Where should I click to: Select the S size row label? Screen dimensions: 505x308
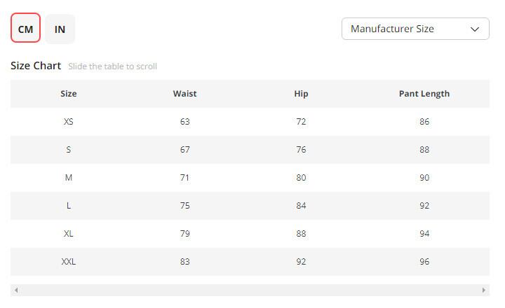69,150
